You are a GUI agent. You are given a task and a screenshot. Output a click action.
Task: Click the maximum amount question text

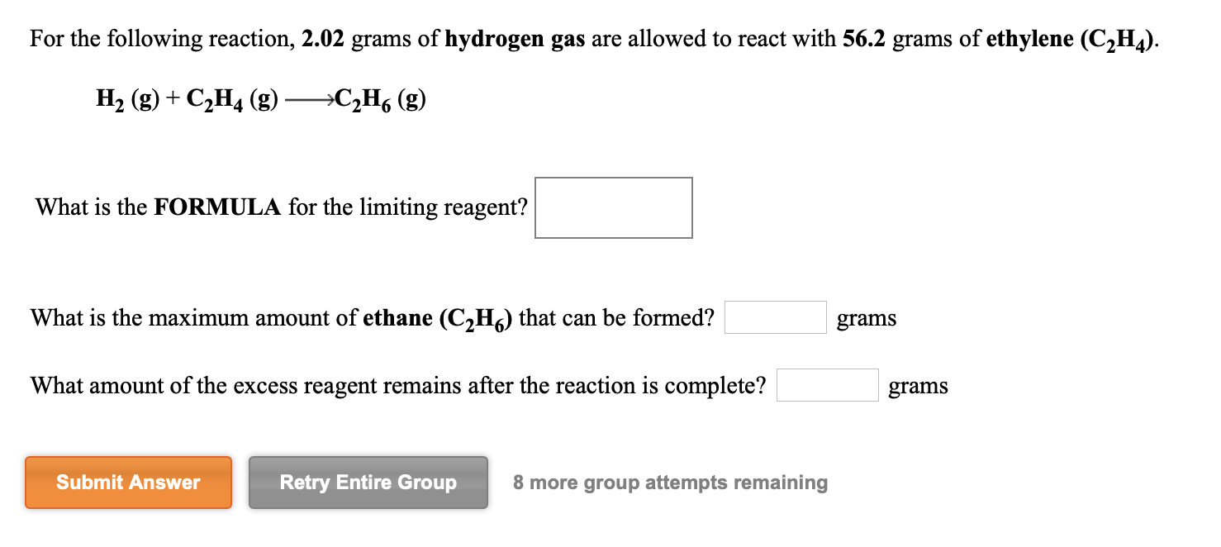point(370,317)
